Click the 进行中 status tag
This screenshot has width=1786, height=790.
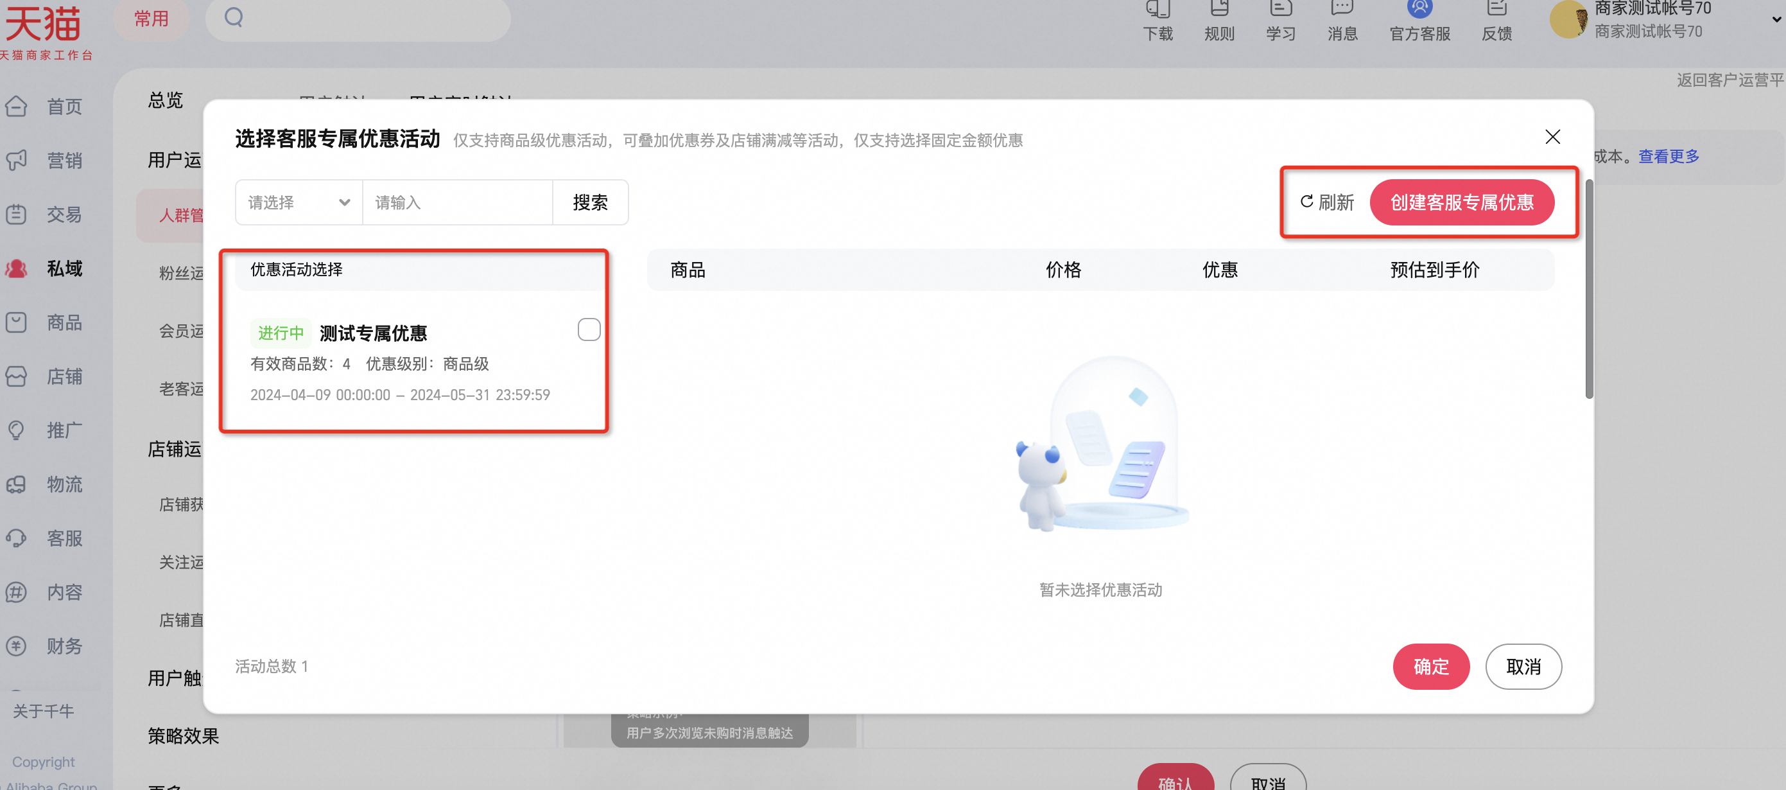click(x=281, y=333)
